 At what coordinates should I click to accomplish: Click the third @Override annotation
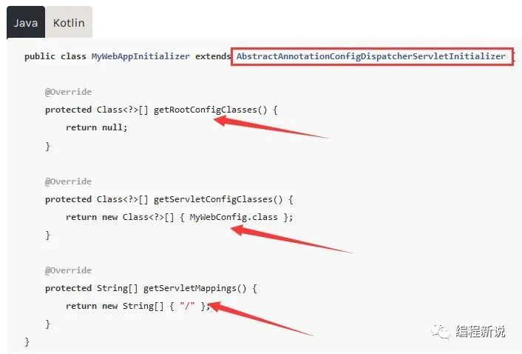pyautogui.click(x=68, y=270)
